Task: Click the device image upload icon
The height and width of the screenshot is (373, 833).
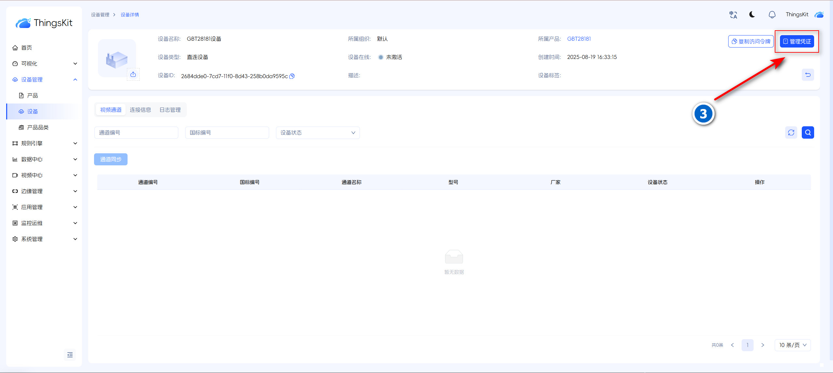Action: coord(133,75)
